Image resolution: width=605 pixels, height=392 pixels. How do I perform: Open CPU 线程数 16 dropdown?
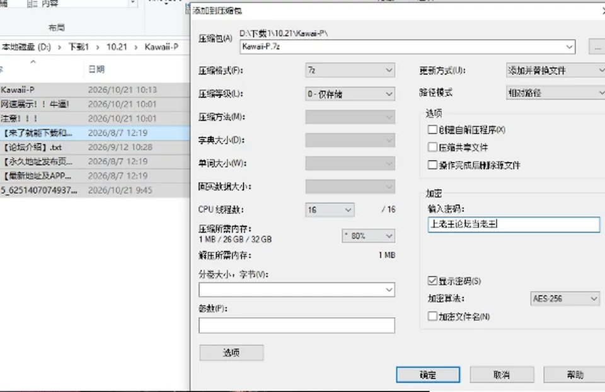pyautogui.click(x=330, y=210)
